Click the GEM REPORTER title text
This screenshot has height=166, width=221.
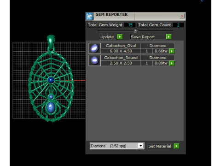111,14
